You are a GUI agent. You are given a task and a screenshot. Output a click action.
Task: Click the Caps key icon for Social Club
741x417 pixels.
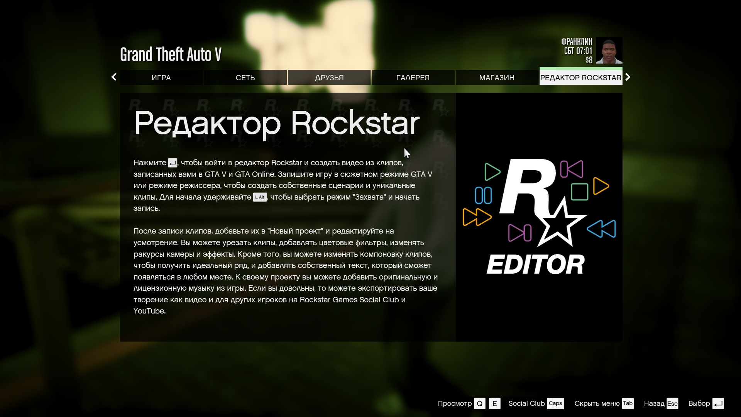point(555,403)
